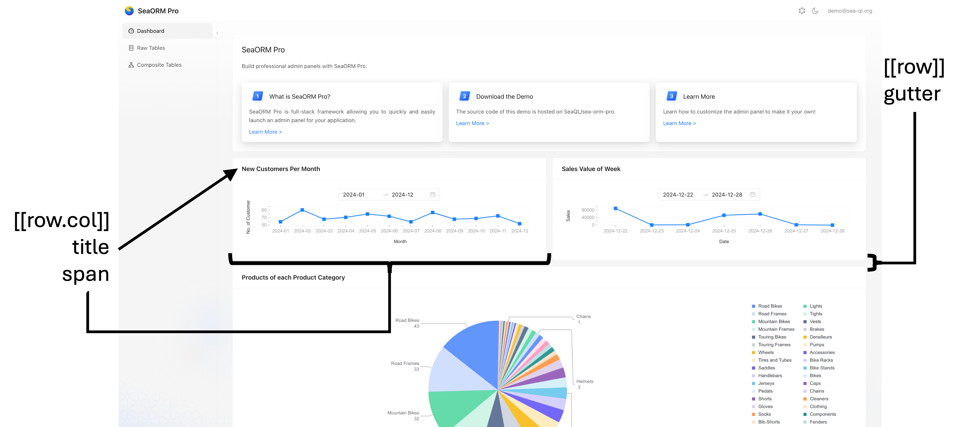
Task: Select Raw Tables menu item
Action: coord(151,48)
